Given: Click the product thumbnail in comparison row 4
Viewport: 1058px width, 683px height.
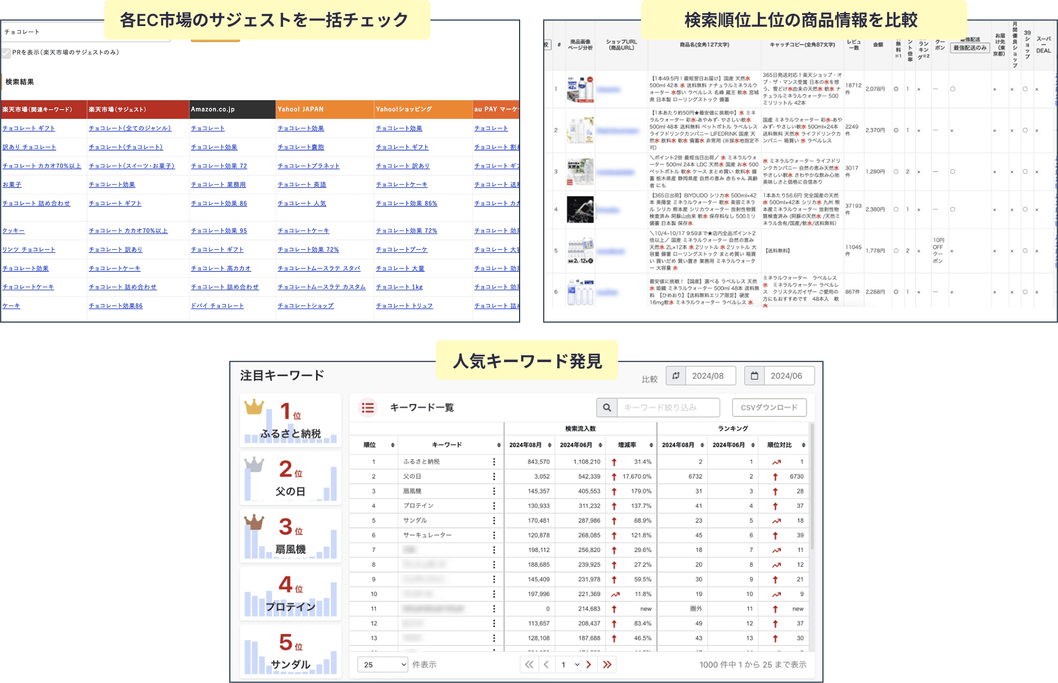Looking at the screenshot, I should tap(580, 209).
